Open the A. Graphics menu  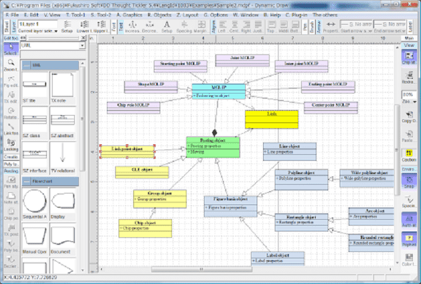[x=129, y=15]
